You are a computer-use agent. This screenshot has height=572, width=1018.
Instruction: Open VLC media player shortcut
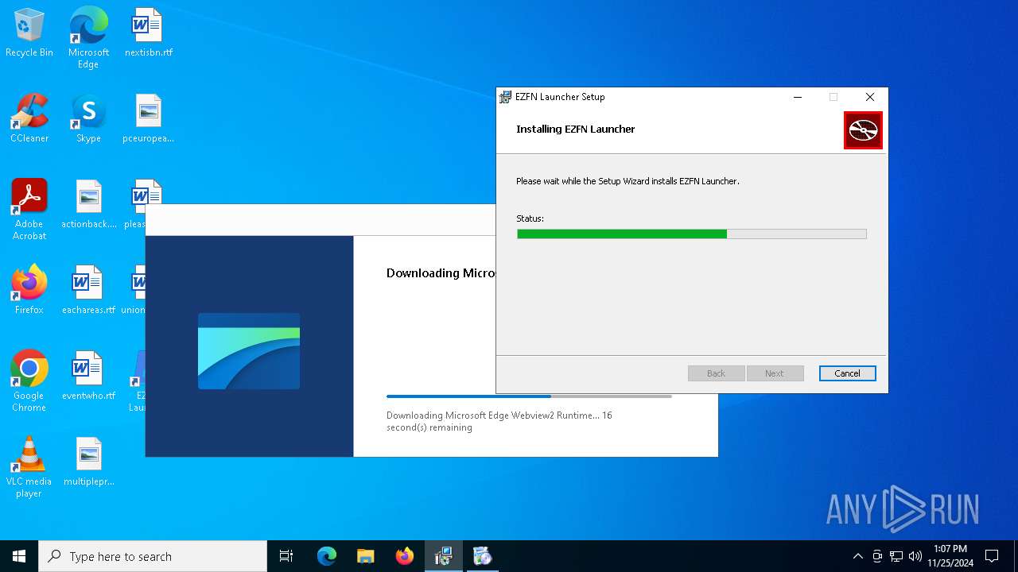(x=29, y=466)
